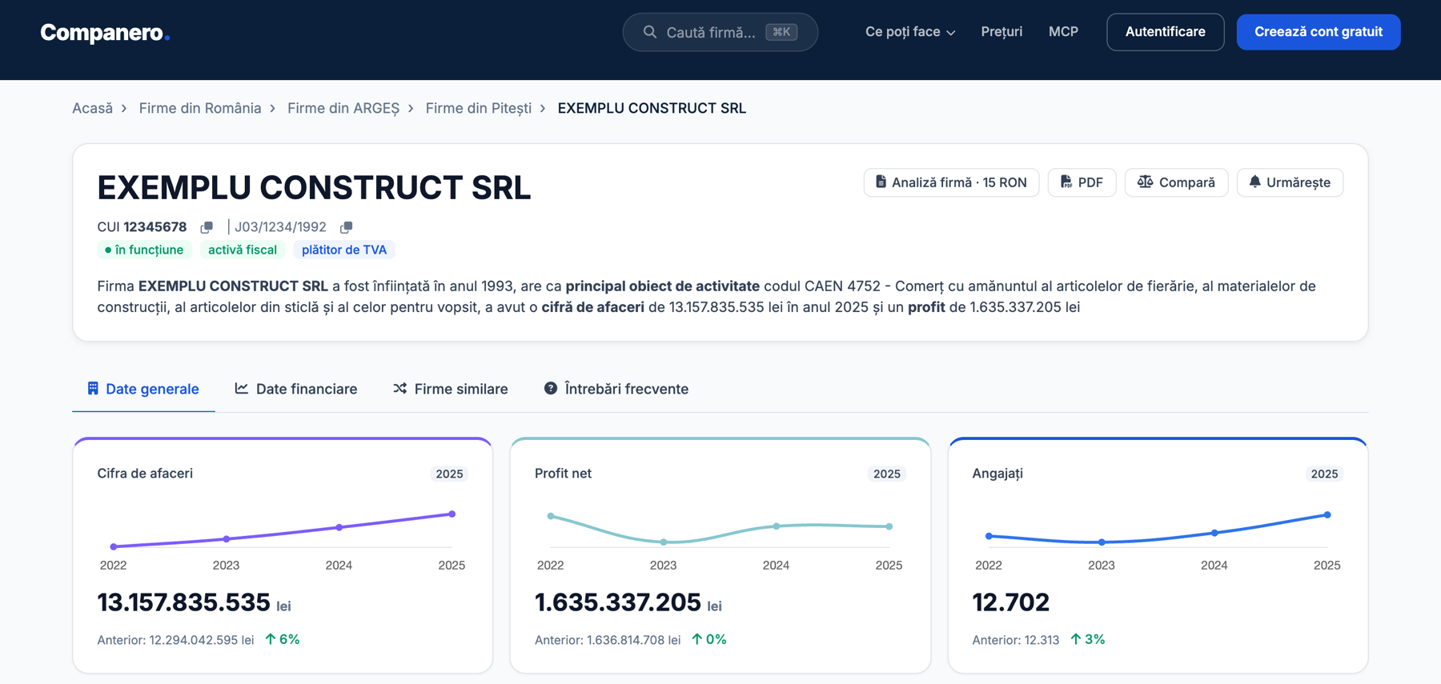Screen dimensions: 1441x684
Task: Open the Prețuri page
Action: pyautogui.click(x=1001, y=32)
